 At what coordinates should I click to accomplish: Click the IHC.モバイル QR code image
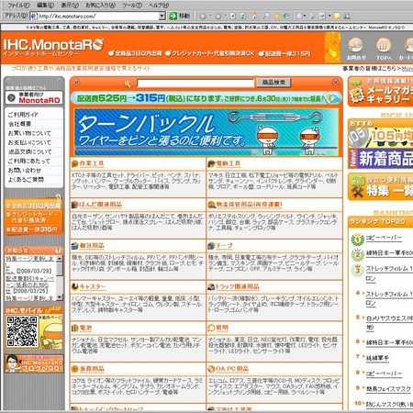[22, 331]
